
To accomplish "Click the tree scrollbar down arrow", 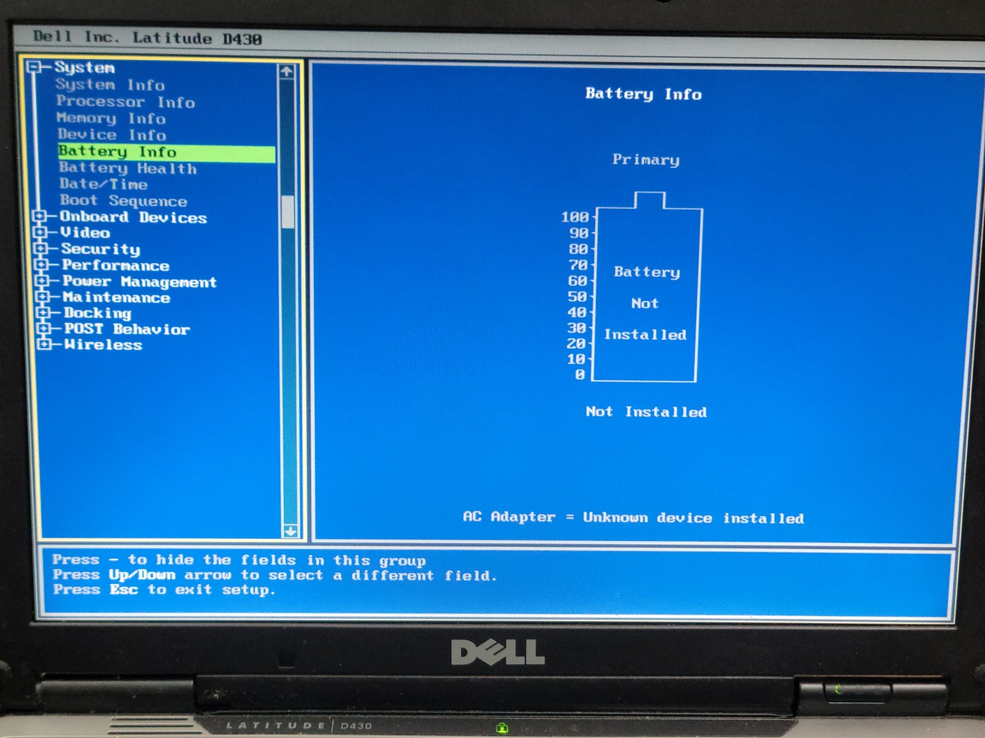I will (x=291, y=530).
